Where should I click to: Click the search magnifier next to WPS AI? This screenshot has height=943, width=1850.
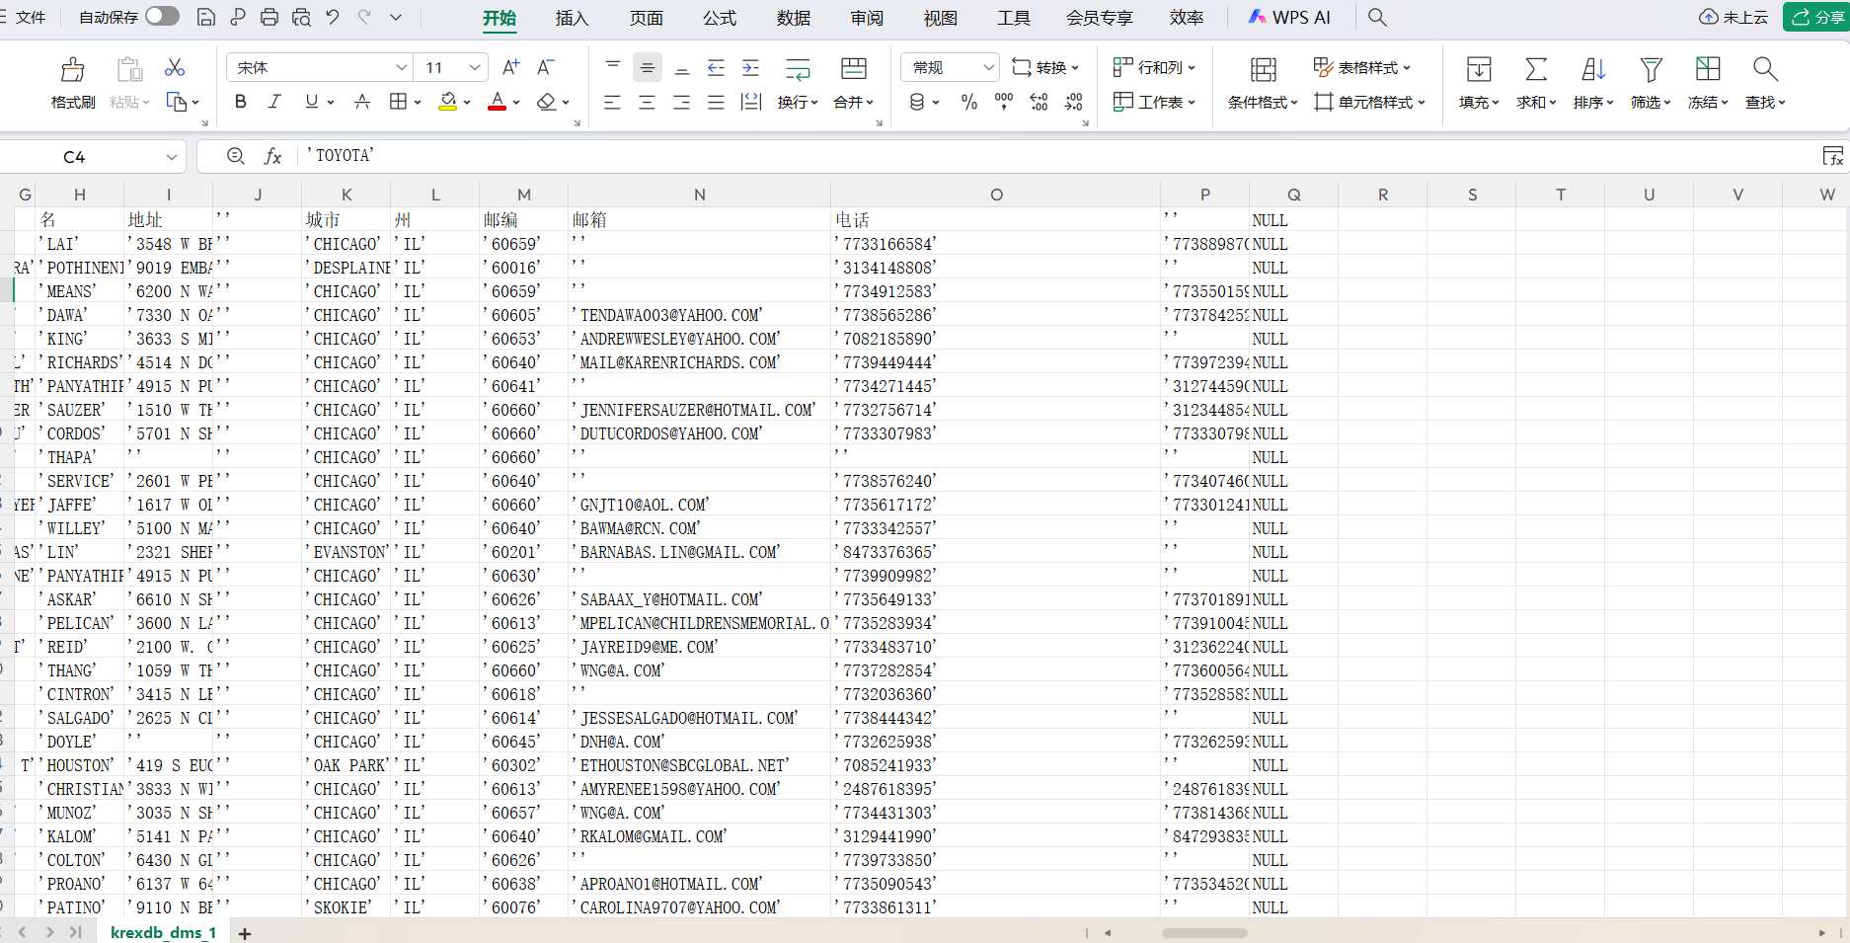[x=1377, y=17]
